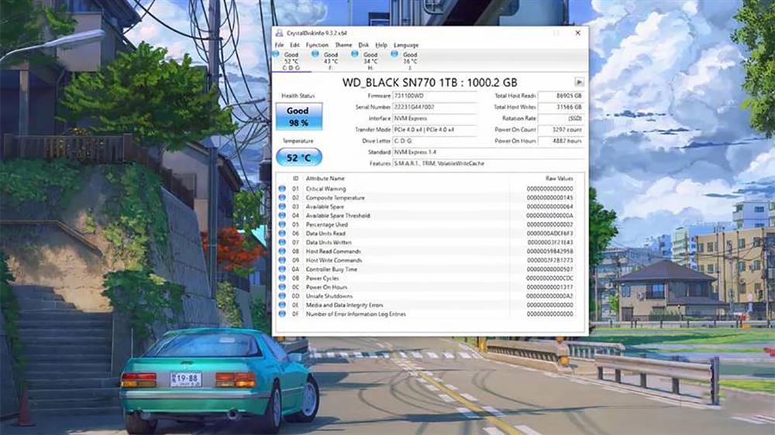Click the Drive Letter field C: D: G:
Image resolution: width=775 pixels, height=435 pixels.
click(435, 141)
